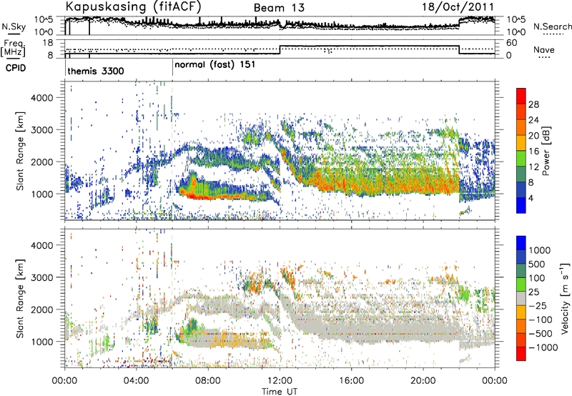Click the 'normal (fast) 151' CPID text

point(215,65)
